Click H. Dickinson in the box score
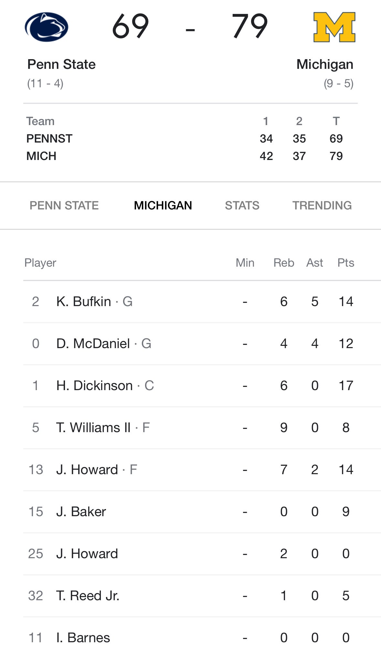This screenshot has width=381, height=671. [94, 386]
